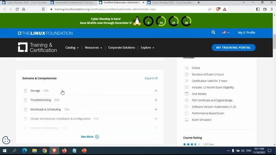Click the share icon in address bar

click(210, 9)
